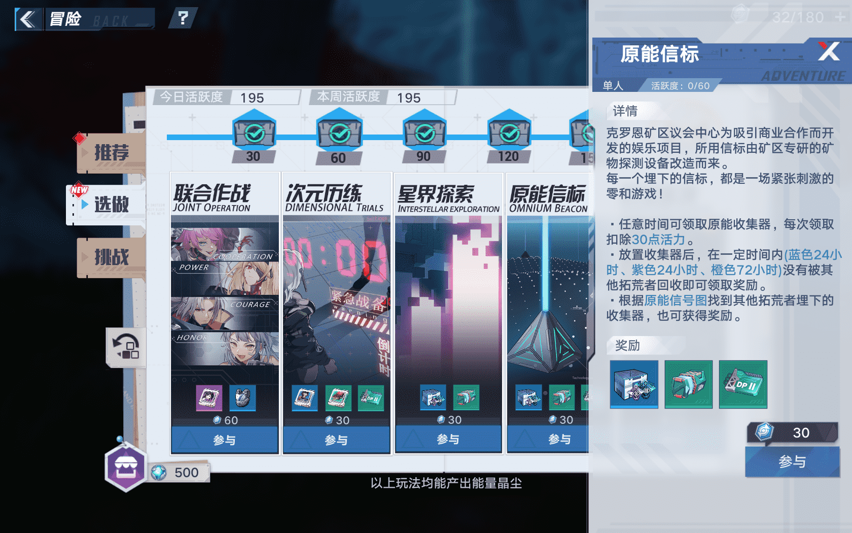View DP II reward in 次元历练
This screenshot has width=852, height=533.
pos(371,397)
